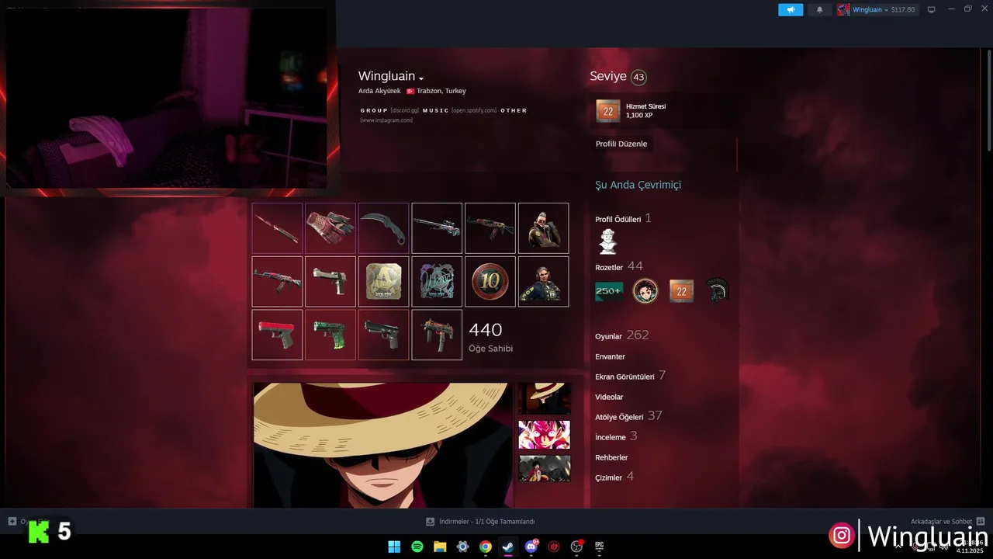
Task: View the white bust profile award
Action: tap(608, 241)
